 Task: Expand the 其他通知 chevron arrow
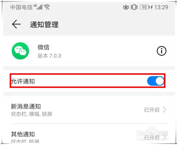164,138
